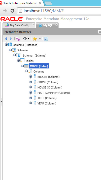
Task: Click the browser forward arrow
Action: (5, 11)
